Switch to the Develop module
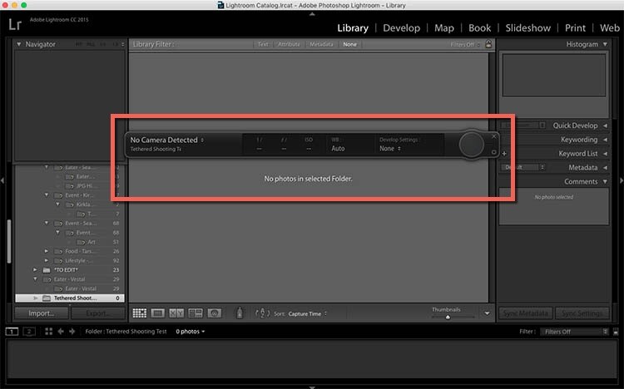Screen dimensions: 624x389 [401, 28]
